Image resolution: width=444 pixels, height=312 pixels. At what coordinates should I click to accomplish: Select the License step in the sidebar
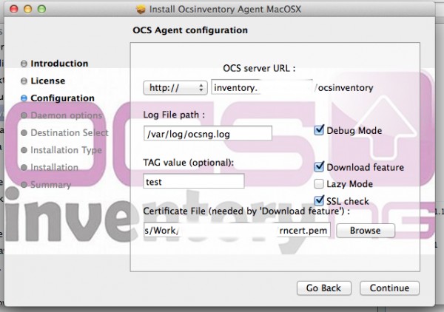click(x=48, y=81)
